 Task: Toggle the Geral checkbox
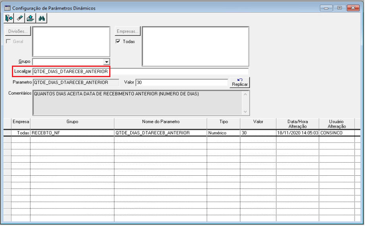(9, 41)
